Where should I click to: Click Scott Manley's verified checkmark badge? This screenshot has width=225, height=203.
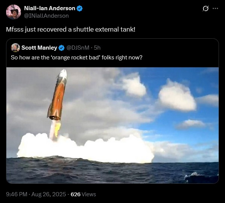[x=62, y=48]
